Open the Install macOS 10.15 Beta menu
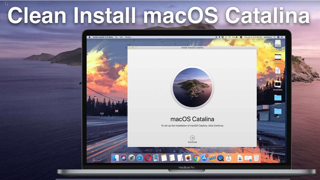The width and height of the screenshot is (320, 180). 103,37
